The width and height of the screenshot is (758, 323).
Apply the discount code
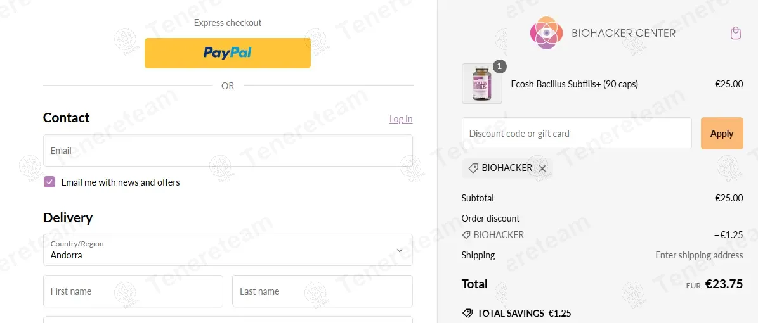tap(722, 133)
